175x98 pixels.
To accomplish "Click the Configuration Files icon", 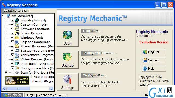I will click(x=17, y=68).
